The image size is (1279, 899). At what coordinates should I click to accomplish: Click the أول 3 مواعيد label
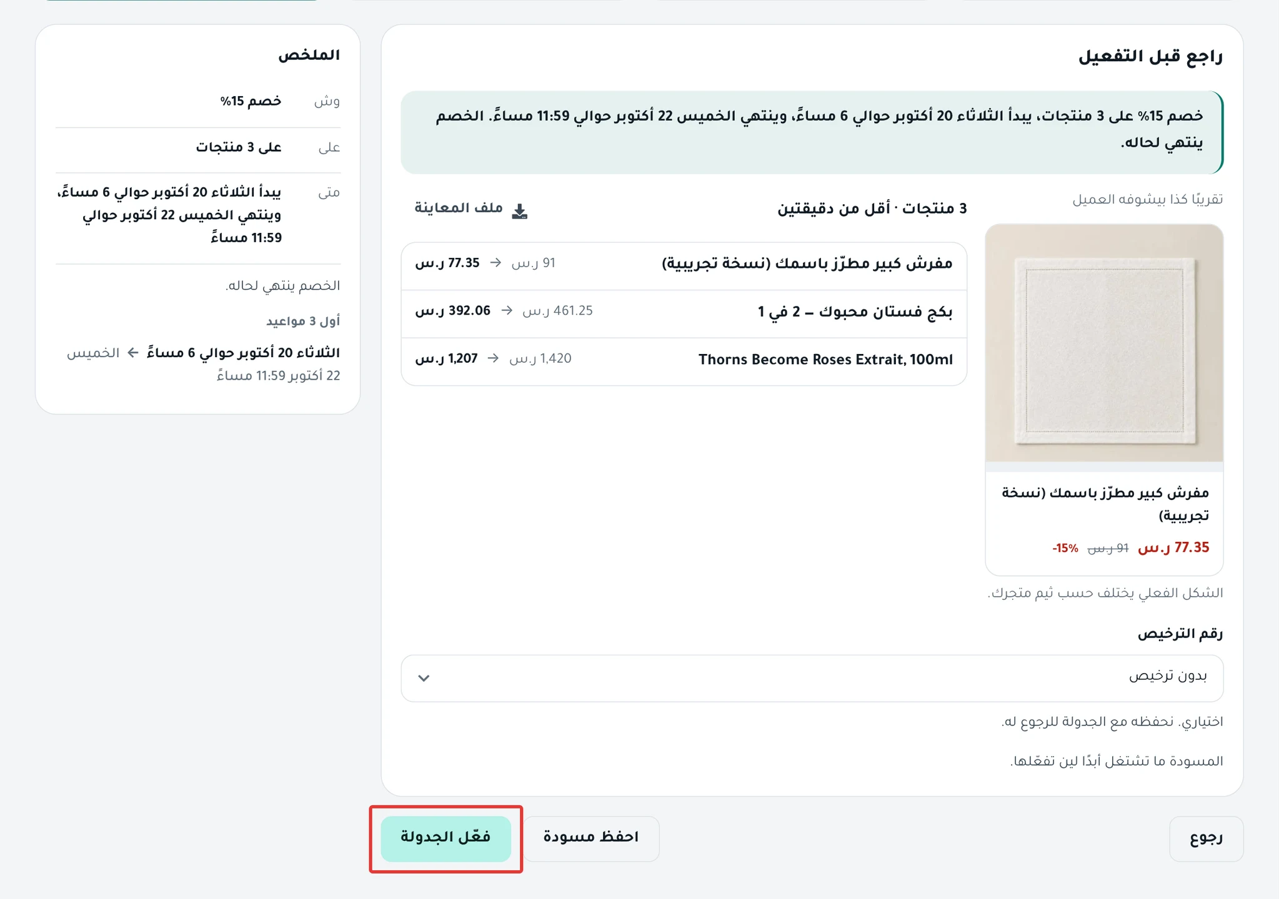[303, 322]
